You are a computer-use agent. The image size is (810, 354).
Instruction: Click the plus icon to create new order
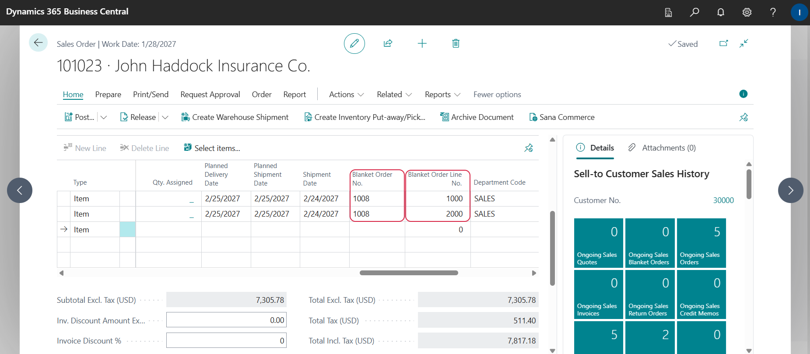coord(422,43)
